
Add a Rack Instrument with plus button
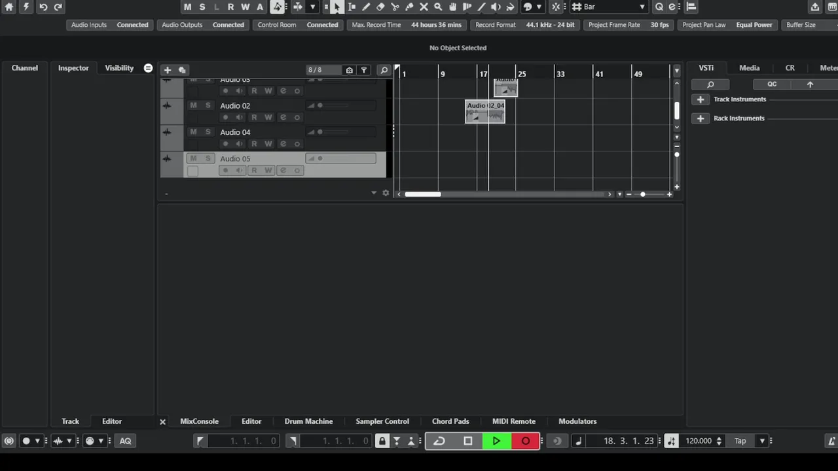coord(701,118)
